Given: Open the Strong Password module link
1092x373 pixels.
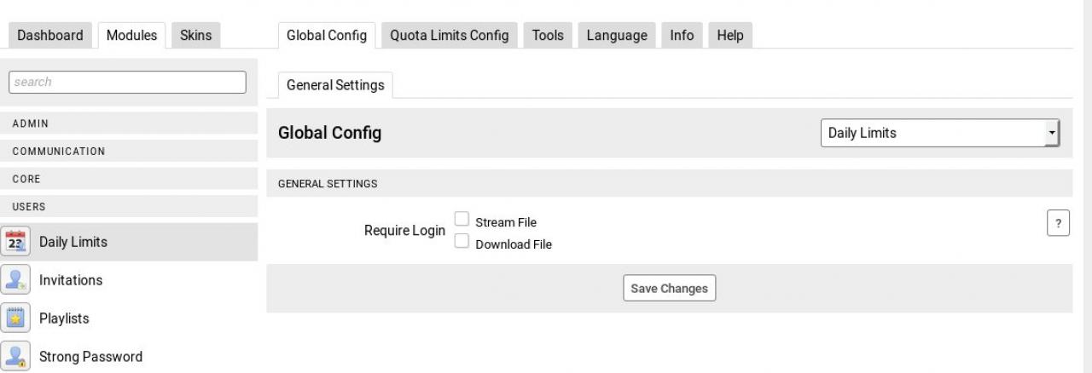Looking at the screenshot, I should pyautogui.click(x=90, y=357).
